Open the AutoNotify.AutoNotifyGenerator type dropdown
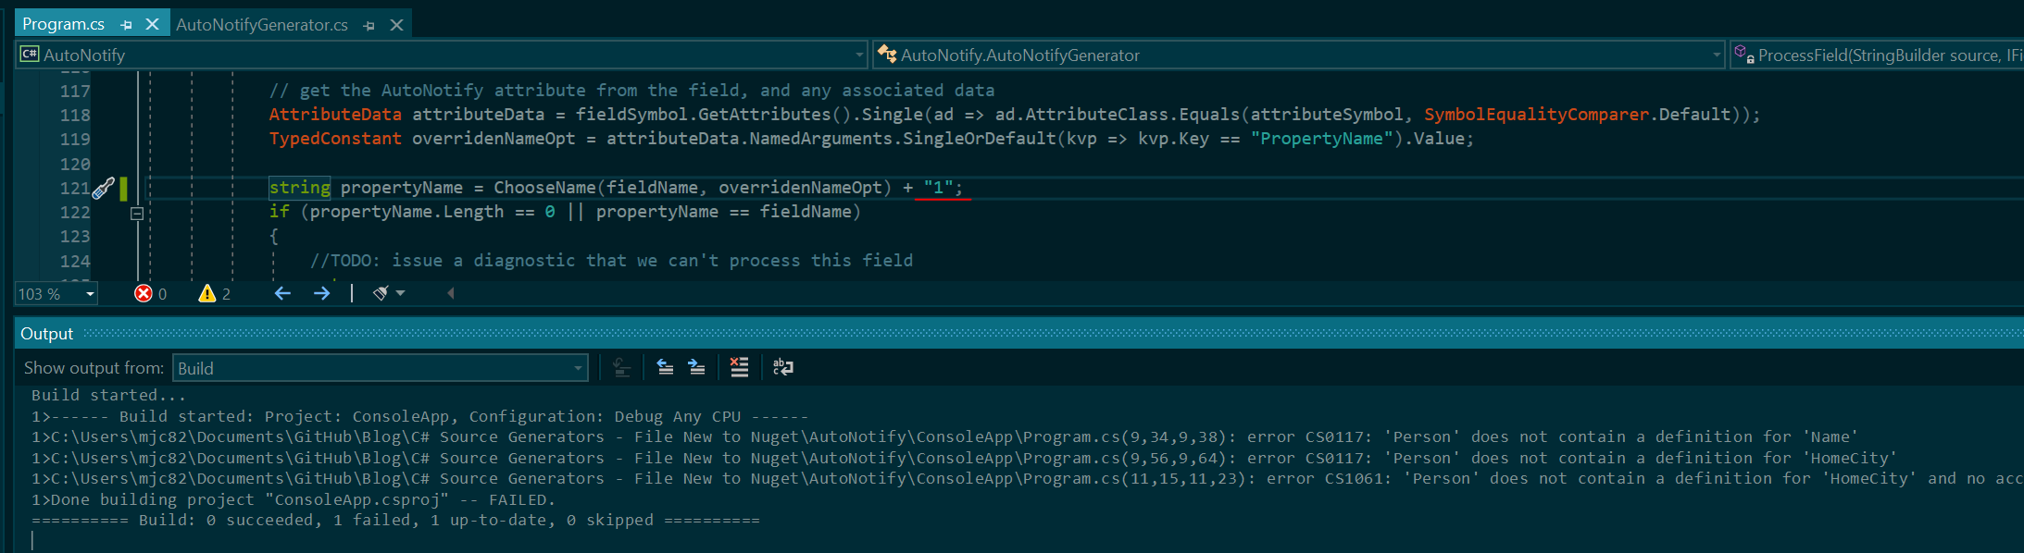This screenshot has height=553, width=2024. pyautogui.click(x=1299, y=55)
